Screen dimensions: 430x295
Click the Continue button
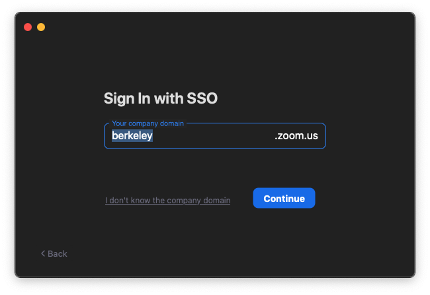(284, 198)
